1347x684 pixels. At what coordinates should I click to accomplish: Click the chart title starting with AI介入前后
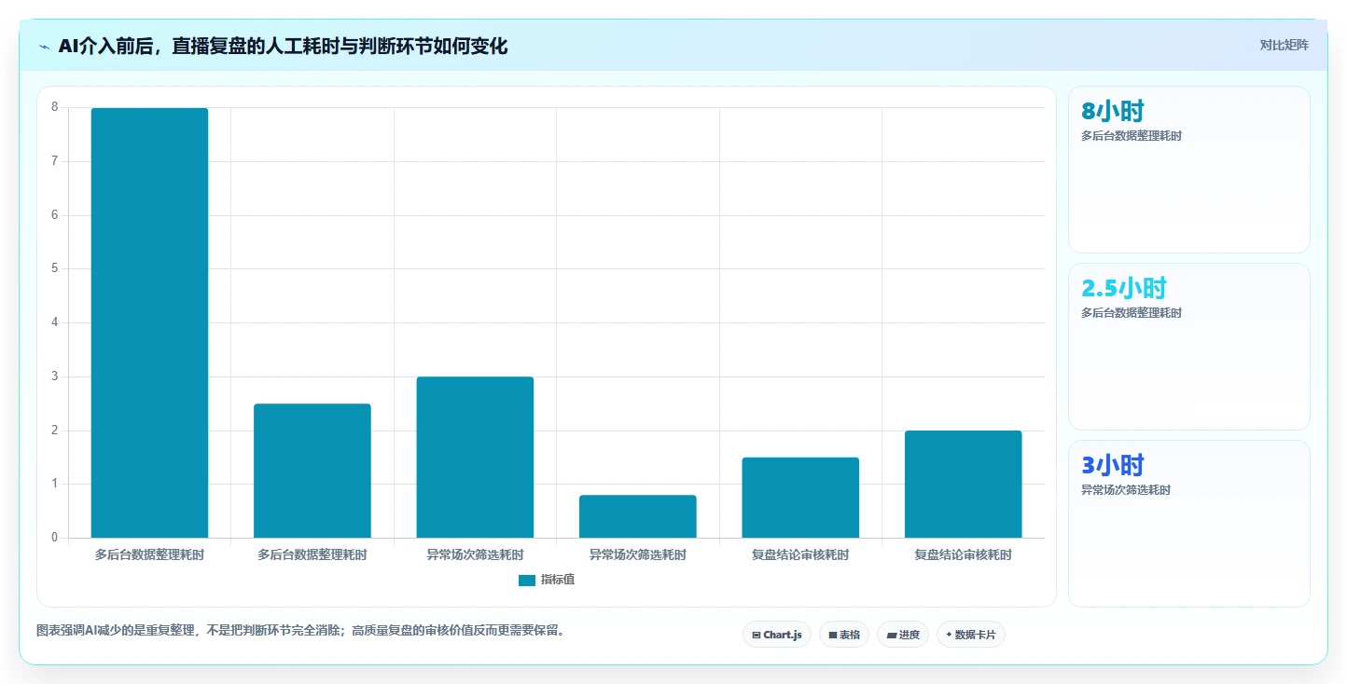pos(283,46)
